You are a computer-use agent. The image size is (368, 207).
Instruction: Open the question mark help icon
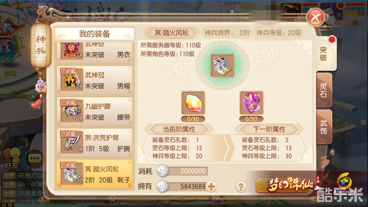click(x=241, y=187)
